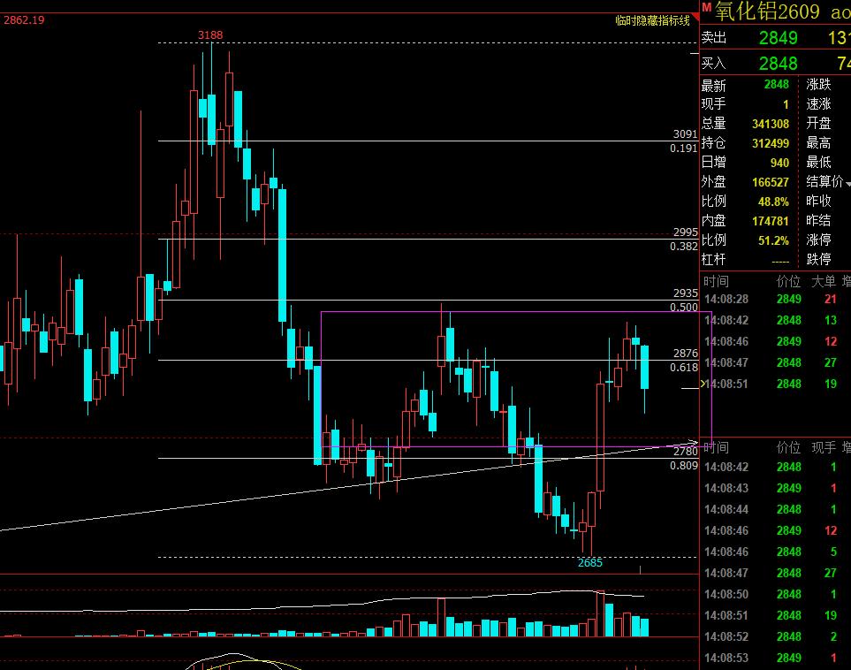This screenshot has height=670, width=851.
Task: Click the 涨停 label
Action: (818, 240)
